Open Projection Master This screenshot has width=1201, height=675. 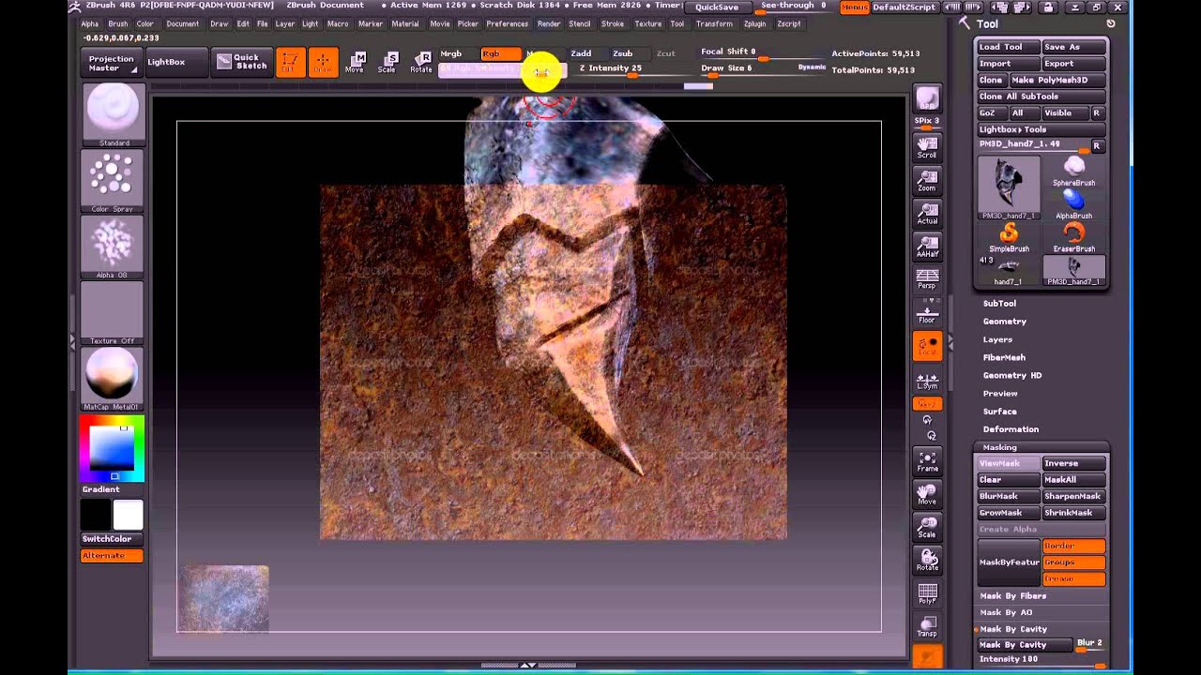pyautogui.click(x=112, y=63)
